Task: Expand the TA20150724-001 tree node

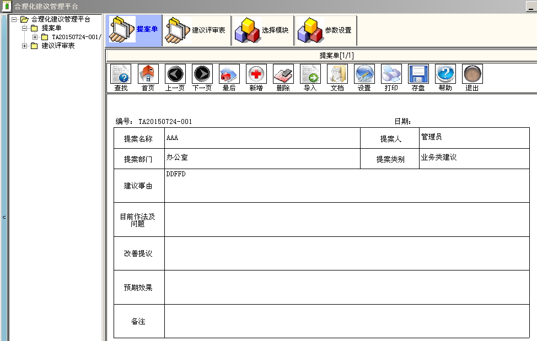Action: click(35, 37)
